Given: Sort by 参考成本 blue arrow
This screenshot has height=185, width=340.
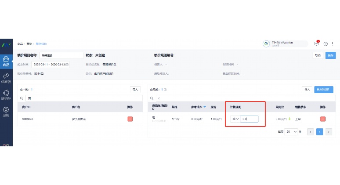Looking at the screenshot, I should coord(205,107).
